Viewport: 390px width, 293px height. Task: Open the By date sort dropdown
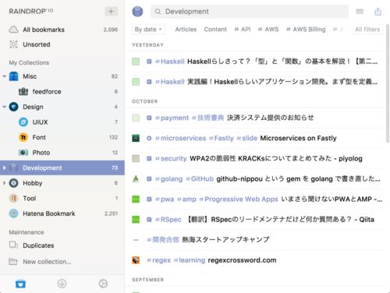tap(148, 30)
